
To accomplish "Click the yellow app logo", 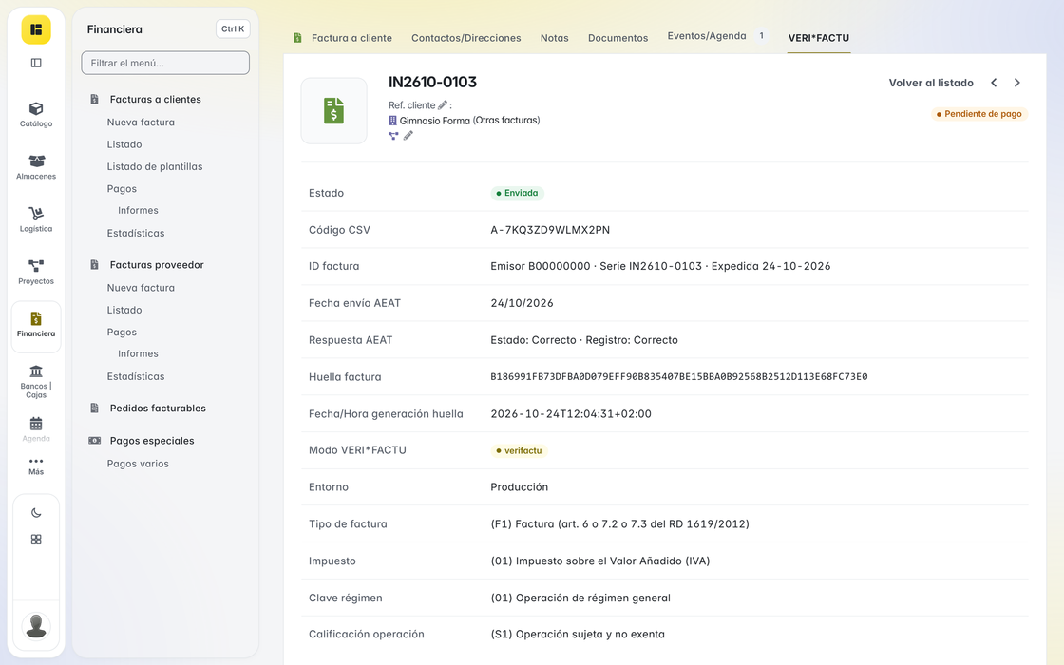I will tap(36, 29).
